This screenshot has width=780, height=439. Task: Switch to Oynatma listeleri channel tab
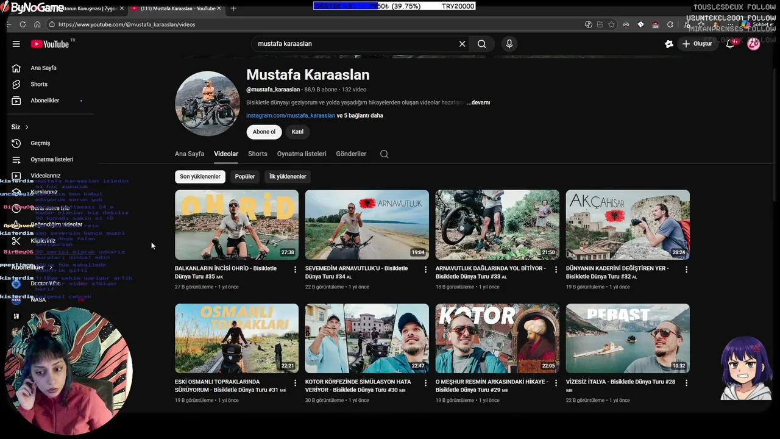[x=302, y=154]
